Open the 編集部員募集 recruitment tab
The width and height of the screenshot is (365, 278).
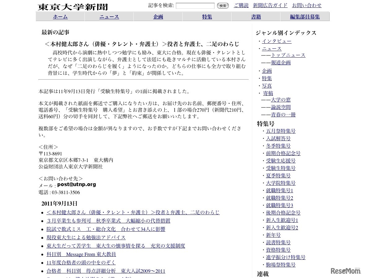coord(305,17)
